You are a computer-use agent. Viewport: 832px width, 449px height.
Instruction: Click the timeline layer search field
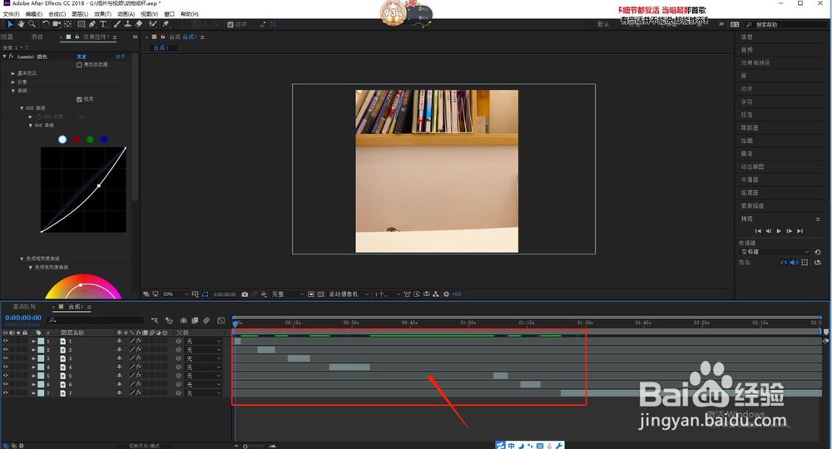pos(96,320)
